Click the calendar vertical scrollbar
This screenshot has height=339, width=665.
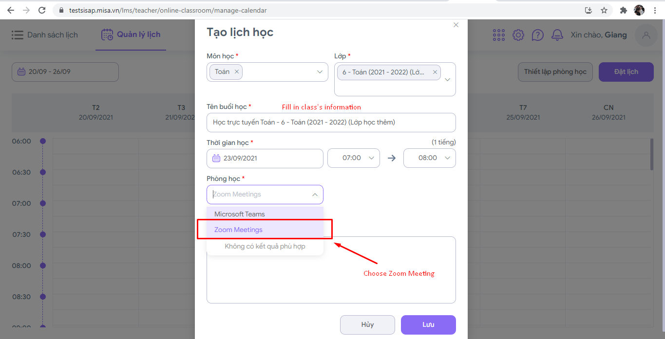coord(652,156)
